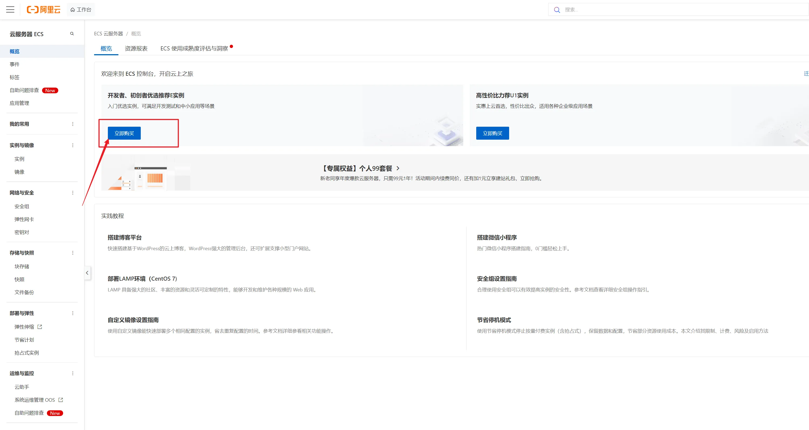Switch to the 资源报表 tab
The width and height of the screenshot is (809, 430).
coord(136,48)
